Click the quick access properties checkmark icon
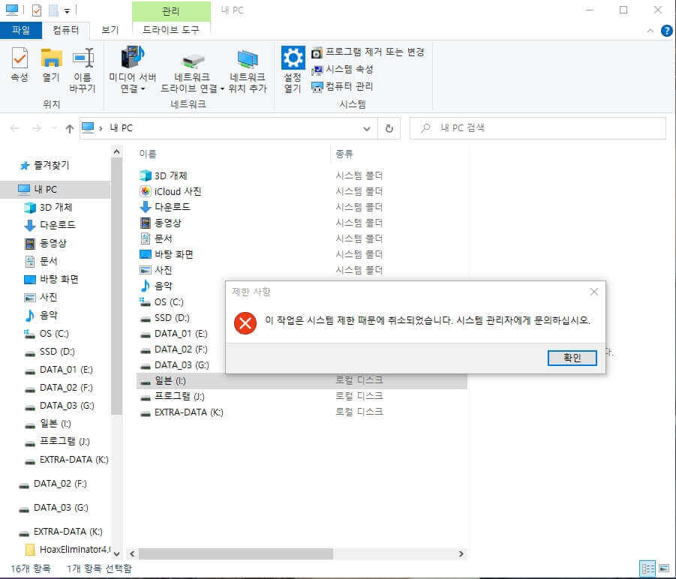 coord(37,10)
